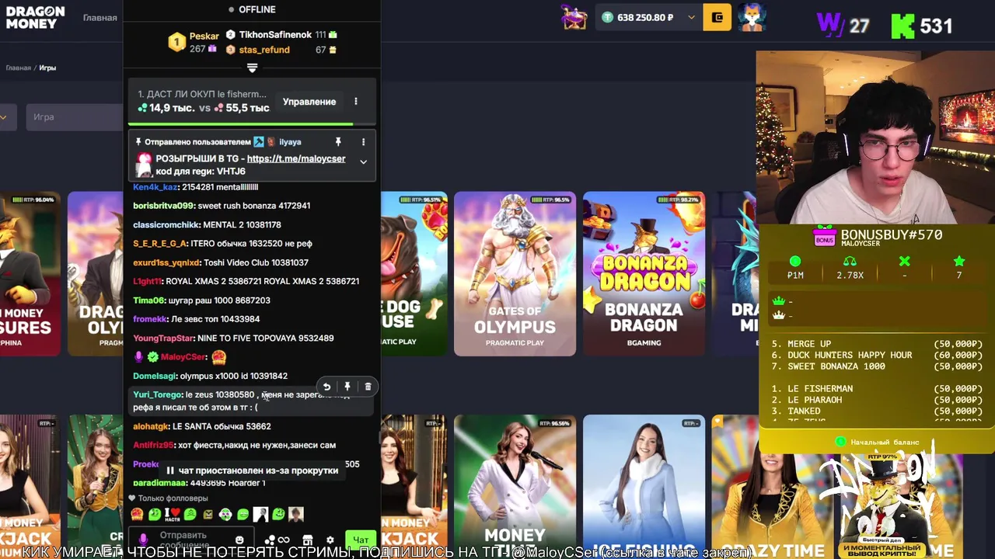This screenshot has width=995, height=559.
Task: Open channel points shop icon
Action: (308, 540)
